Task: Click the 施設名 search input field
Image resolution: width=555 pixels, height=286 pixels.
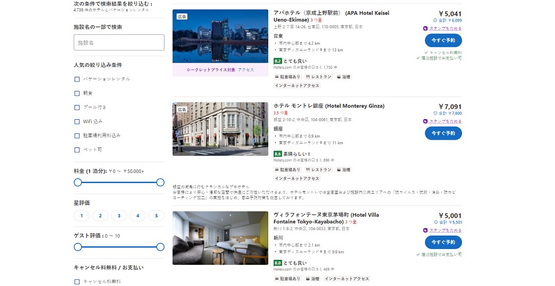Action: tap(119, 43)
